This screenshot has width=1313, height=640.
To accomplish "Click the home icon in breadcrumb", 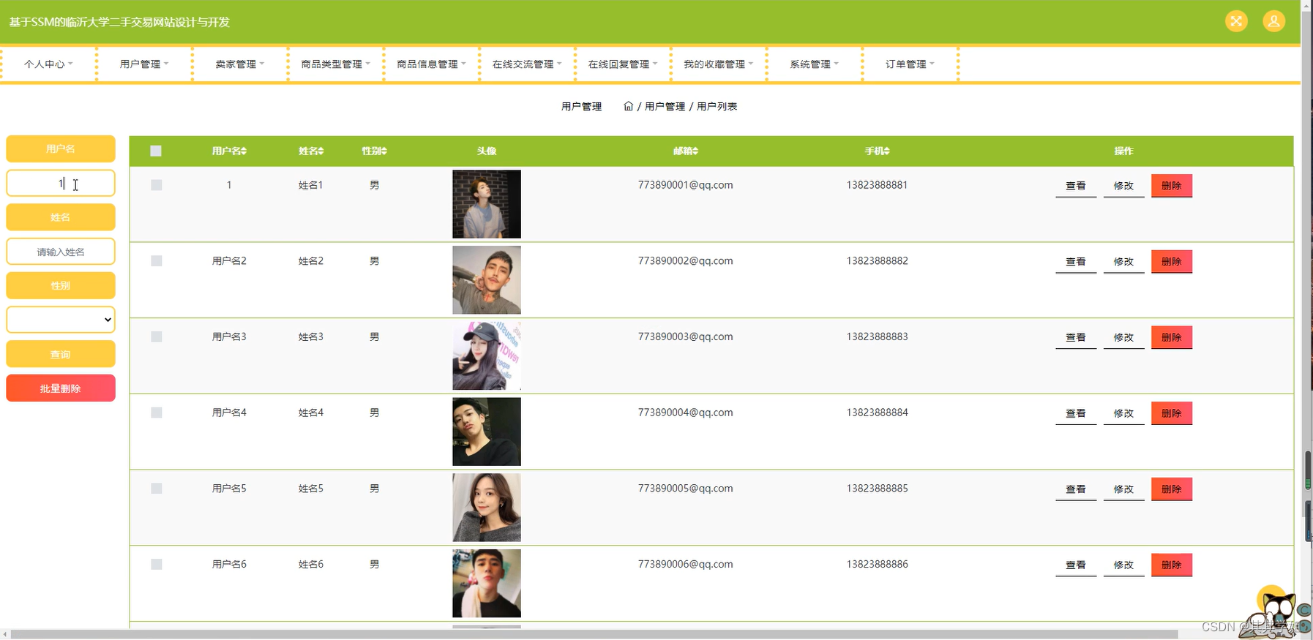I will coord(628,106).
